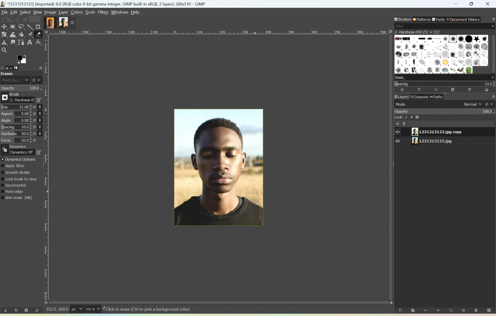This screenshot has height=316, width=496.
Task: Raise the selected layer
Action: [426, 311]
